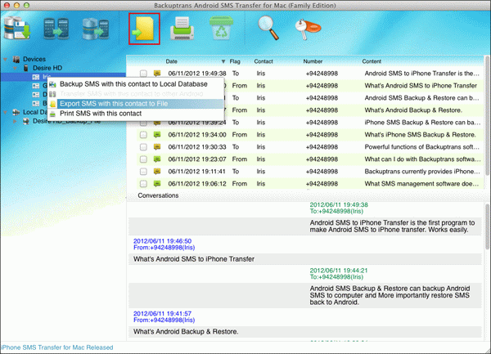This screenshot has width=491, height=354.
Task: Click the phone icon beside Desire HD
Action: (x=26, y=68)
